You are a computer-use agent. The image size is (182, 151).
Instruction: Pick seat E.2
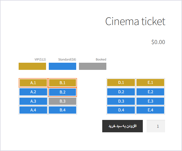[x=150, y=92]
